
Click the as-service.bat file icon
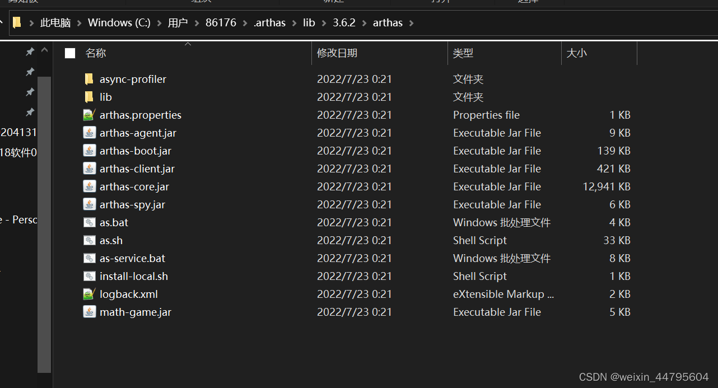[x=89, y=258]
